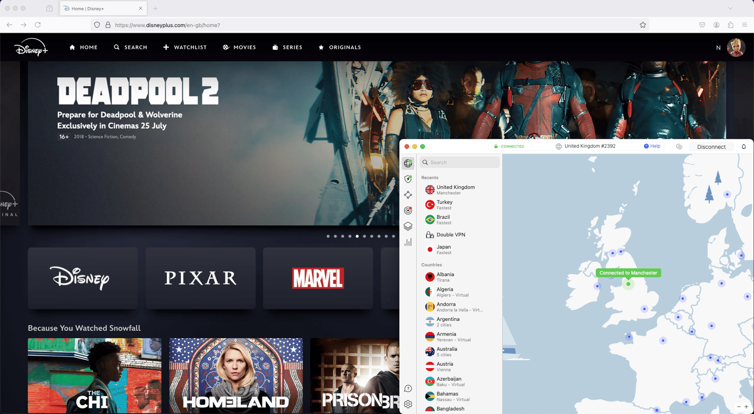Reload the Disney+ page
754x414 pixels.
[x=38, y=25]
